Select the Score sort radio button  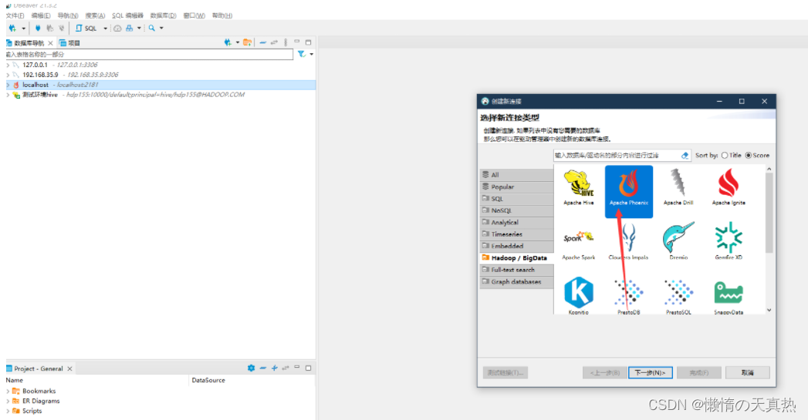(x=749, y=156)
